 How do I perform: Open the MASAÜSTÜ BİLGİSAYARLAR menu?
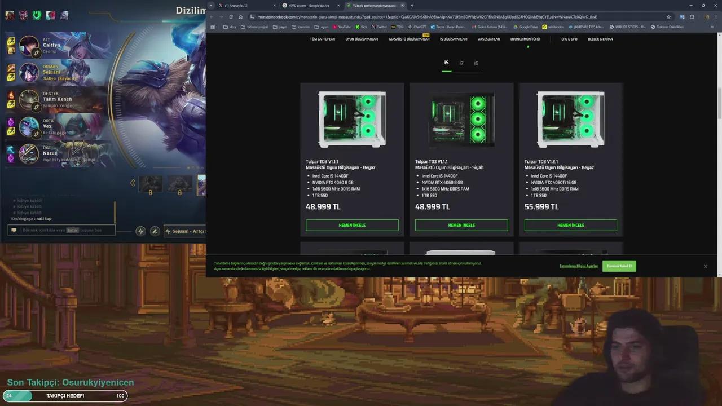coord(409,39)
